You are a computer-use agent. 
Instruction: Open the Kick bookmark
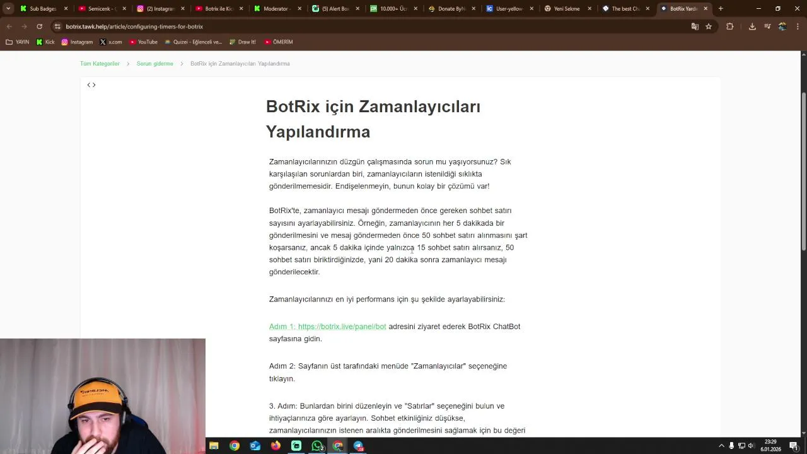[45, 42]
